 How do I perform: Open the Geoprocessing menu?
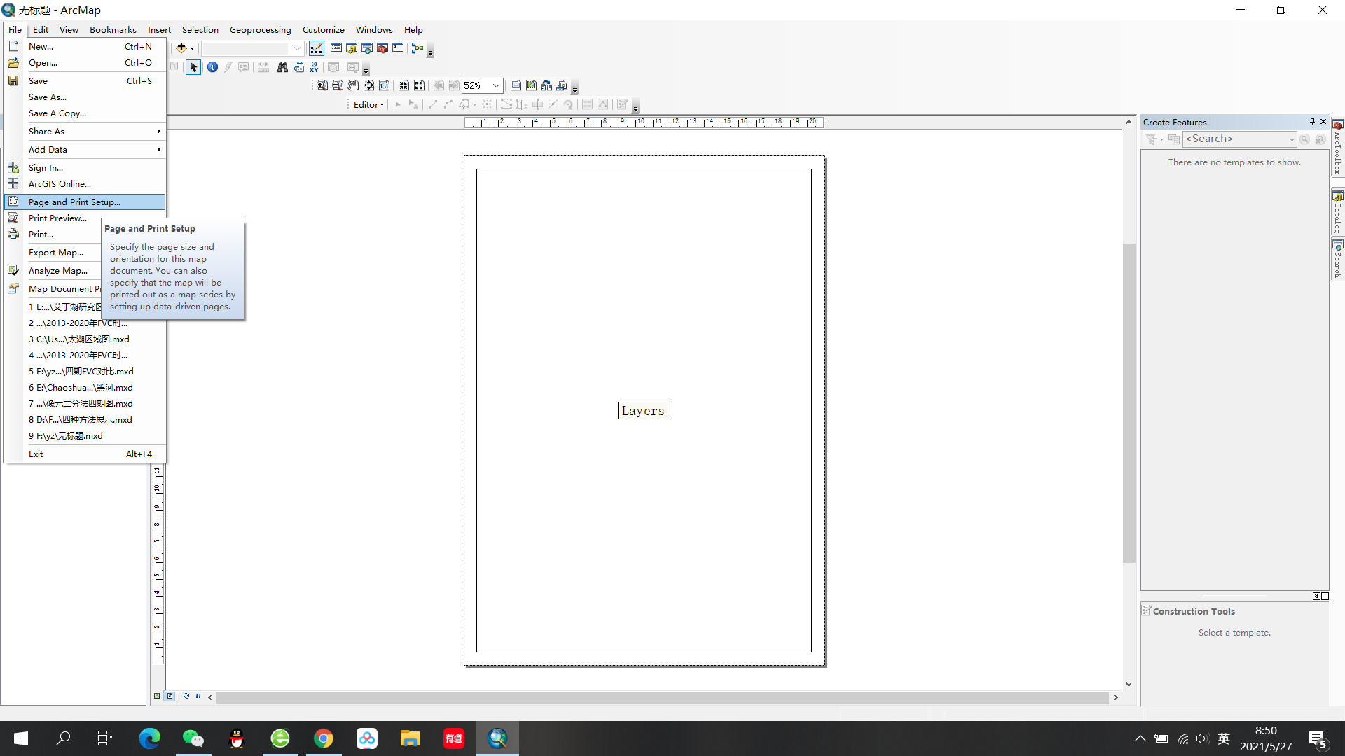click(x=260, y=29)
